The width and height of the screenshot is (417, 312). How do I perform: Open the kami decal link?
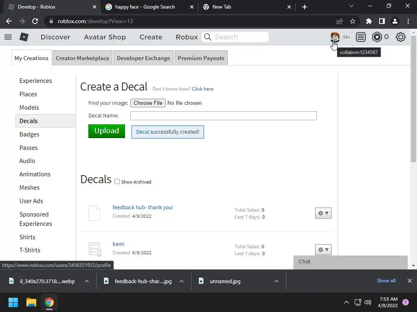coord(119,244)
